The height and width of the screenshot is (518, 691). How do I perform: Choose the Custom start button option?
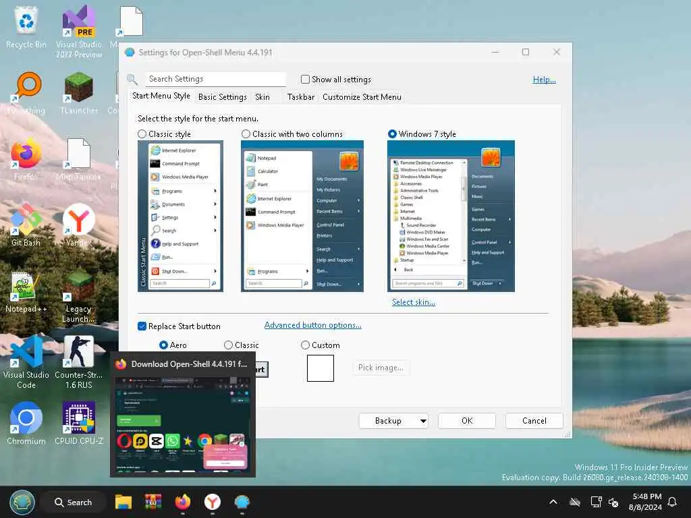pyautogui.click(x=305, y=345)
